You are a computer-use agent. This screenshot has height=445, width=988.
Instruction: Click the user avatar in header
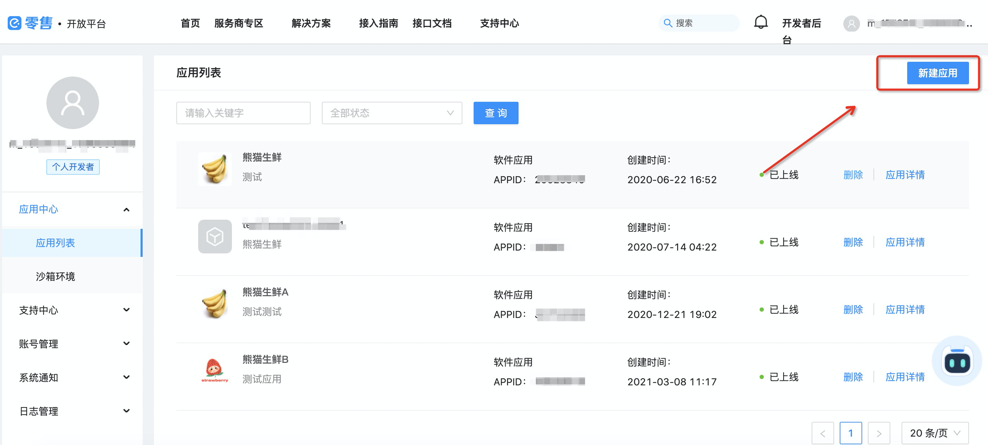pos(851,24)
